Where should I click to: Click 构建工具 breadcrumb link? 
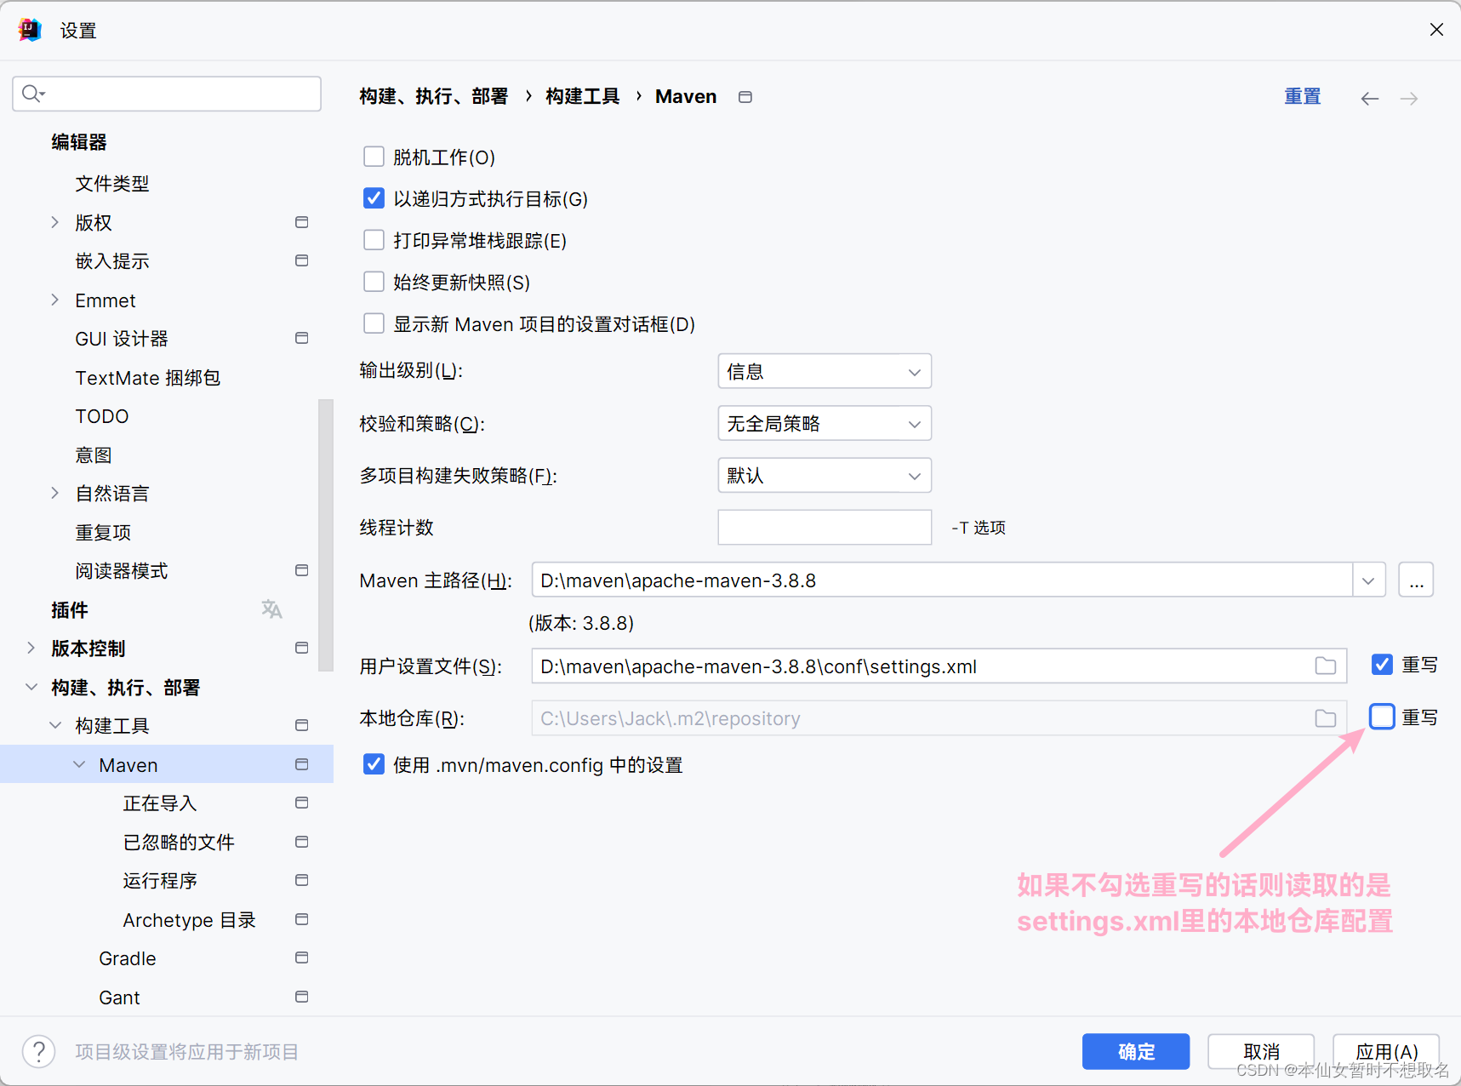583,96
